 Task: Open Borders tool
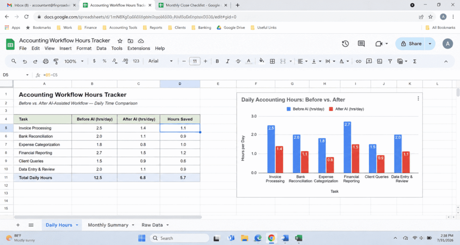click(272, 61)
